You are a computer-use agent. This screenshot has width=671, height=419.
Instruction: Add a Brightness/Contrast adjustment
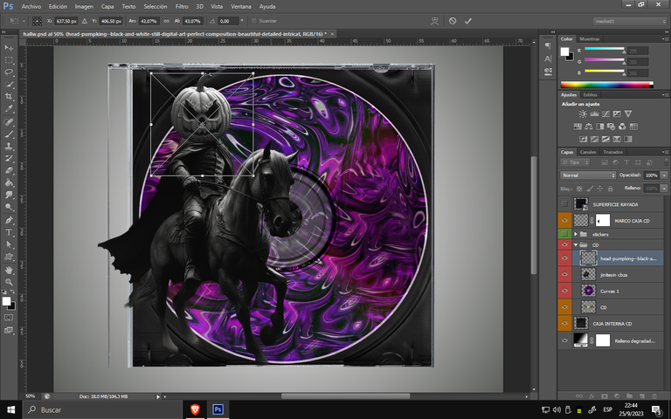583,113
